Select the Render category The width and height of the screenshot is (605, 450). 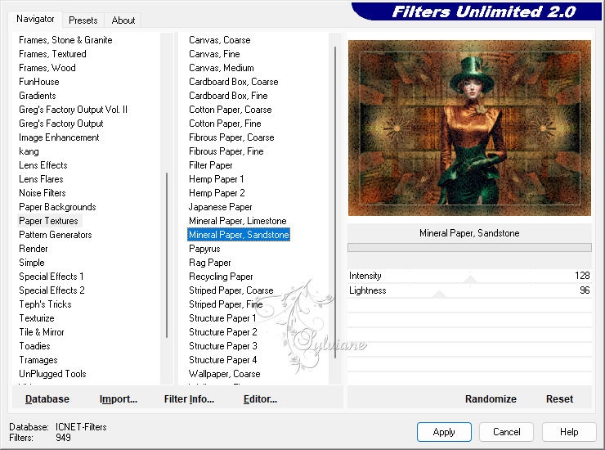[x=34, y=249]
